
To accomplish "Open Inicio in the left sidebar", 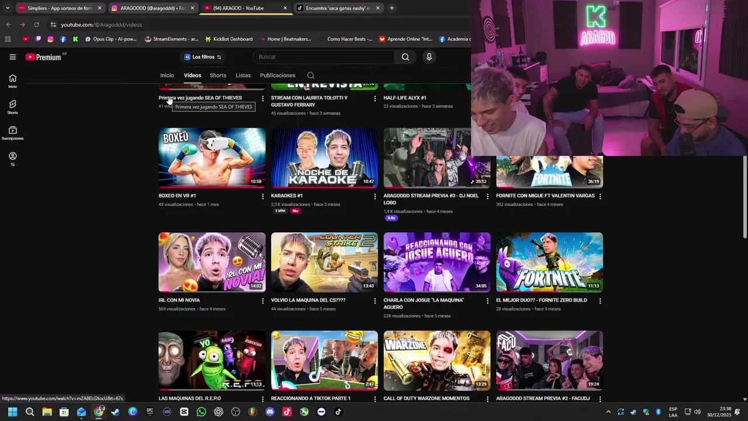I will (12, 81).
